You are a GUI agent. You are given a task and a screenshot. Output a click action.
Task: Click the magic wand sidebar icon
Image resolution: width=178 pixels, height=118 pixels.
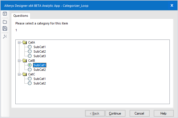click(x=5, y=36)
